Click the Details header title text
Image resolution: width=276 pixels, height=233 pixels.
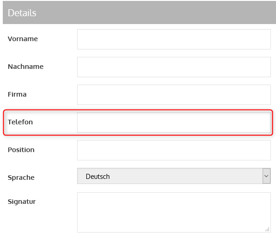(22, 12)
